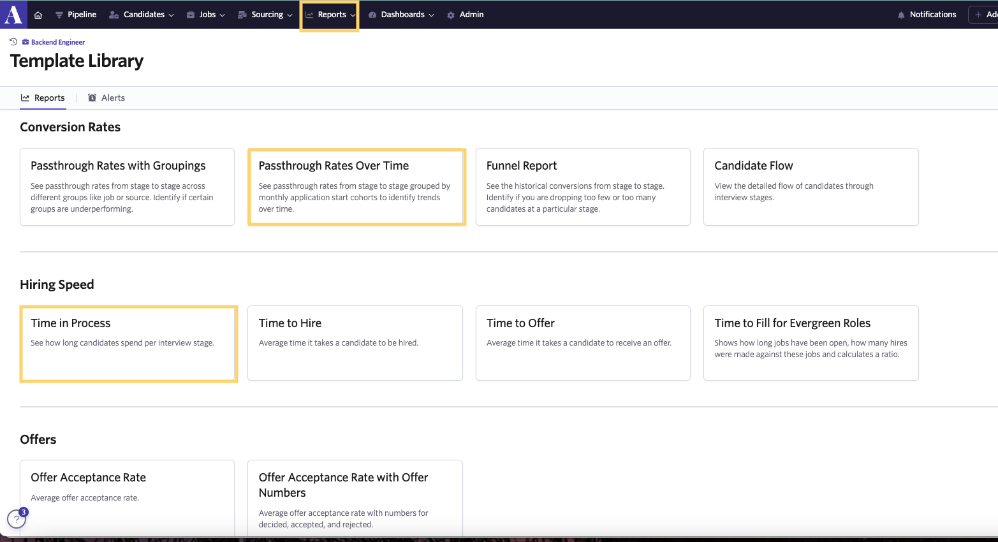Click the Candidates people icon
The height and width of the screenshot is (542, 998).
(114, 15)
